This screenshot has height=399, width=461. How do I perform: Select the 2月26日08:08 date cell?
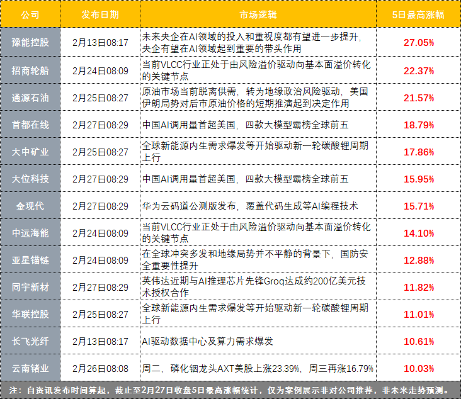100,368
